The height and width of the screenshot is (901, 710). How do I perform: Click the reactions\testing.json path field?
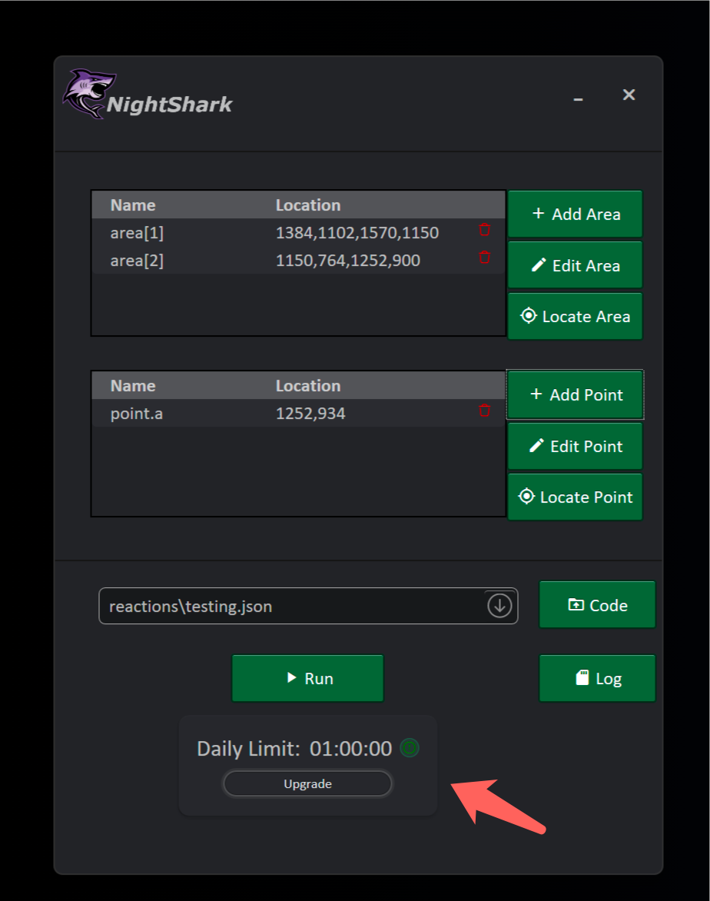tap(292, 607)
